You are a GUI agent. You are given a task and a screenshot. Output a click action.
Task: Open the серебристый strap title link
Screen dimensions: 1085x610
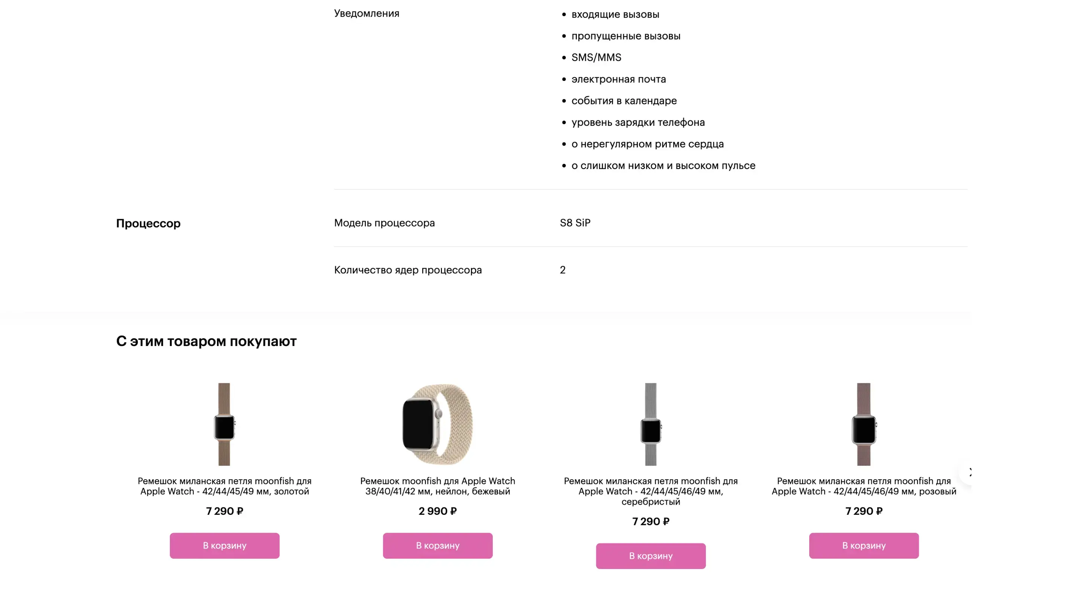coord(651,491)
